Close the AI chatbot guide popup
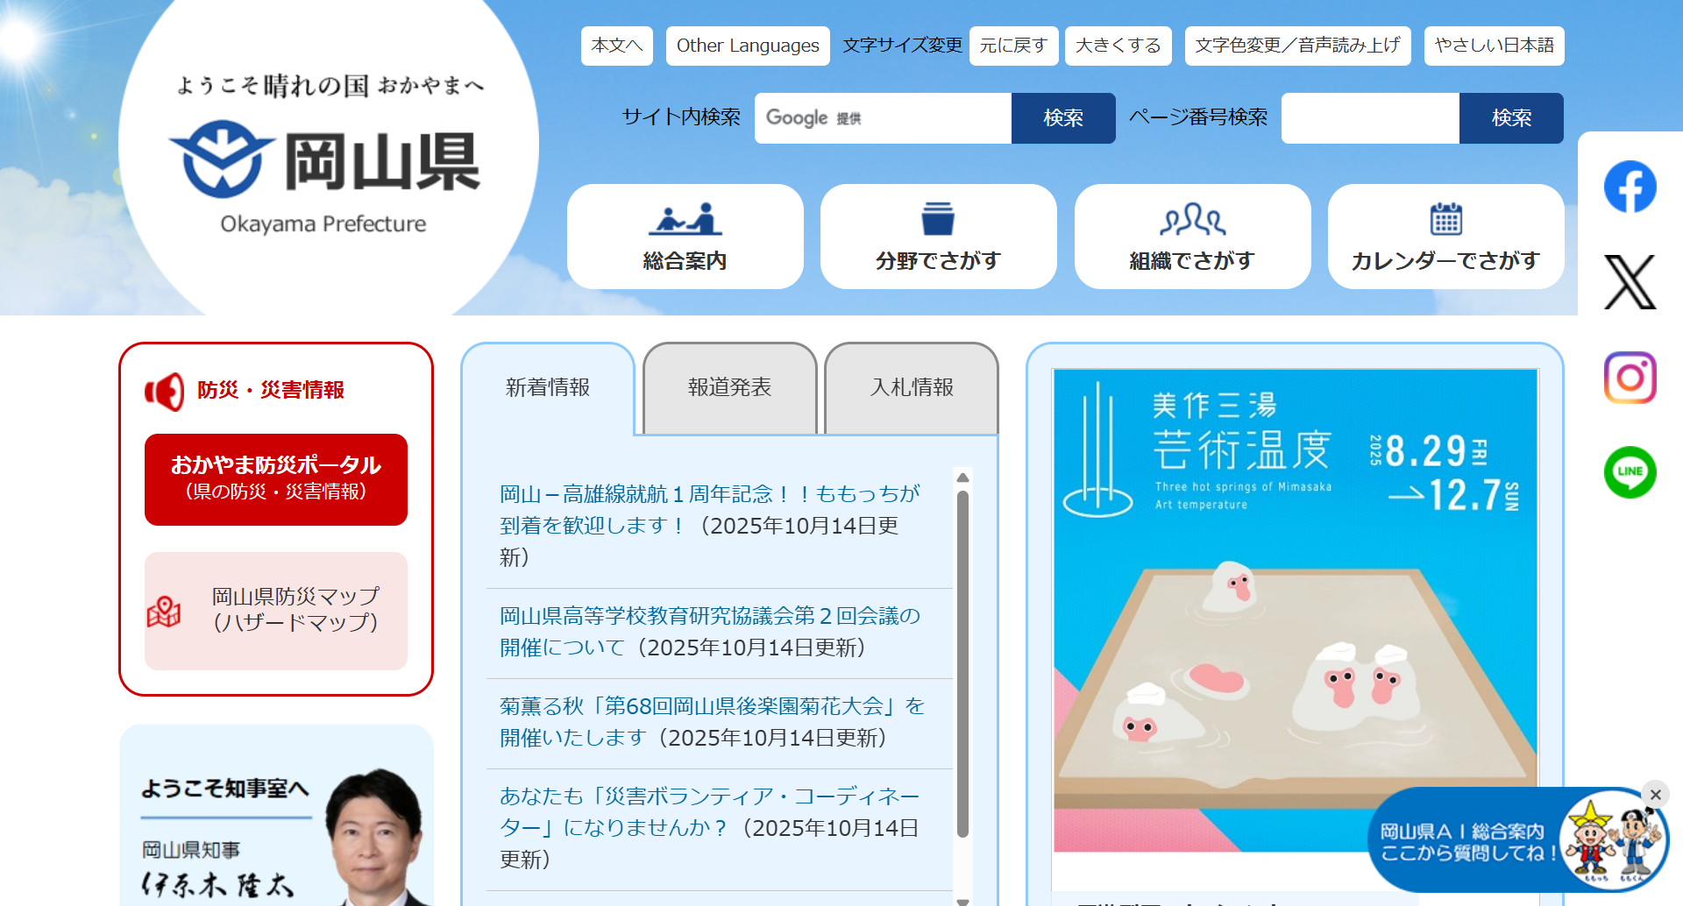 [x=1655, y=795]
